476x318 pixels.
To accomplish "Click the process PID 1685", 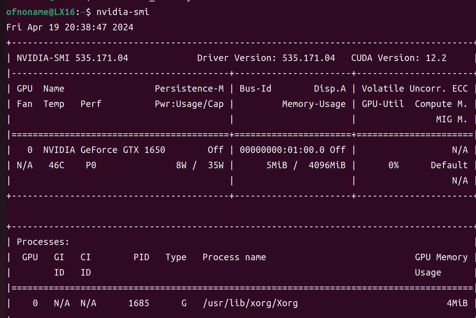I will 139,303.
